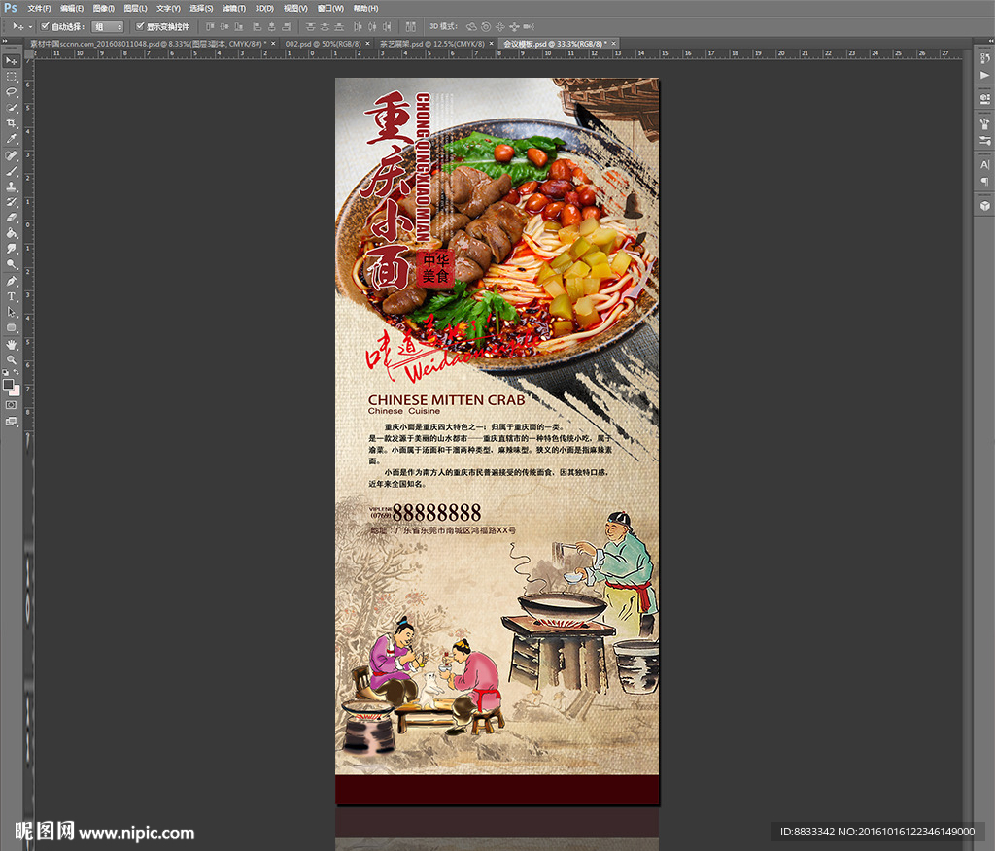Toggle the 显示变换控件 checkbox
The image size is (995, 851).
pyautogui.click(x=140, y=26)
